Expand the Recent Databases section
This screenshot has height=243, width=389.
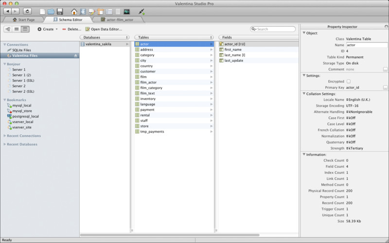click(x=4, y=144)
